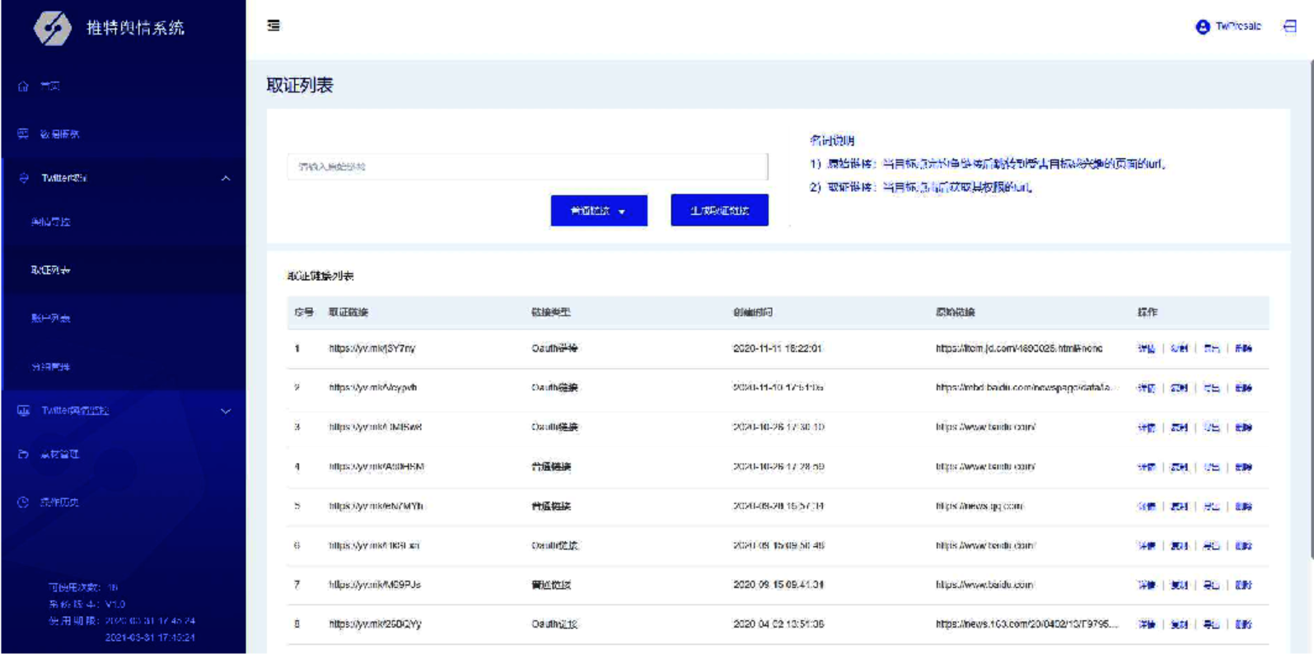Click delete link for row 2

(x=1243, y=388)
